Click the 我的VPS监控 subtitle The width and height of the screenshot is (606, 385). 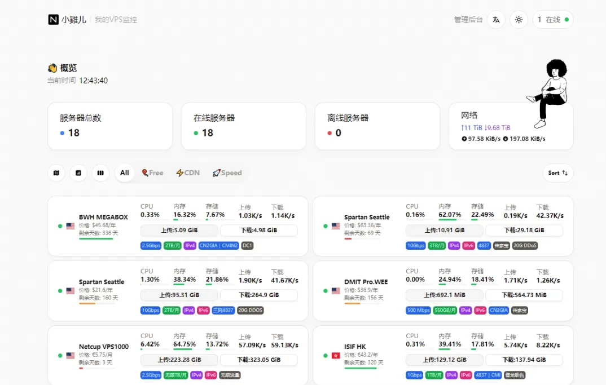[116, 20]
